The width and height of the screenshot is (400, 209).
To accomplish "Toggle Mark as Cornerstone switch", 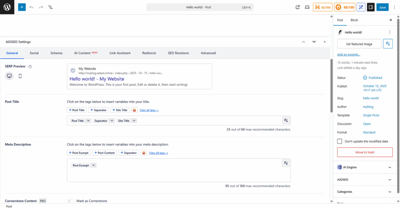I will coord(70,201).
